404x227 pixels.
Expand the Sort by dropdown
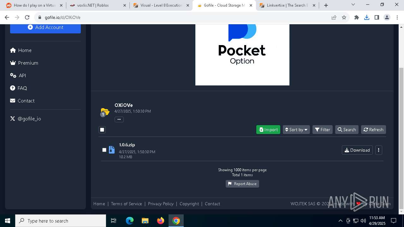296,130
